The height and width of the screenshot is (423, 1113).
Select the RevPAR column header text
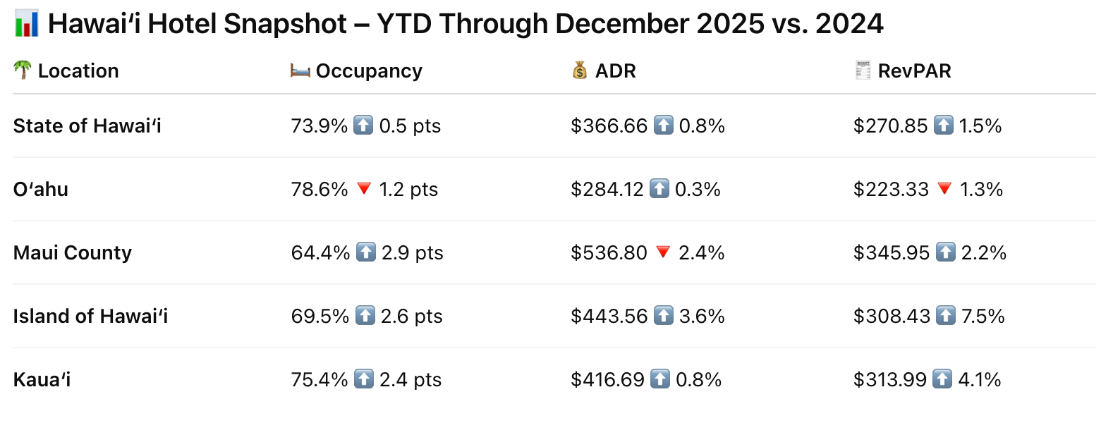pyautogui.click(x=914, y=71)
